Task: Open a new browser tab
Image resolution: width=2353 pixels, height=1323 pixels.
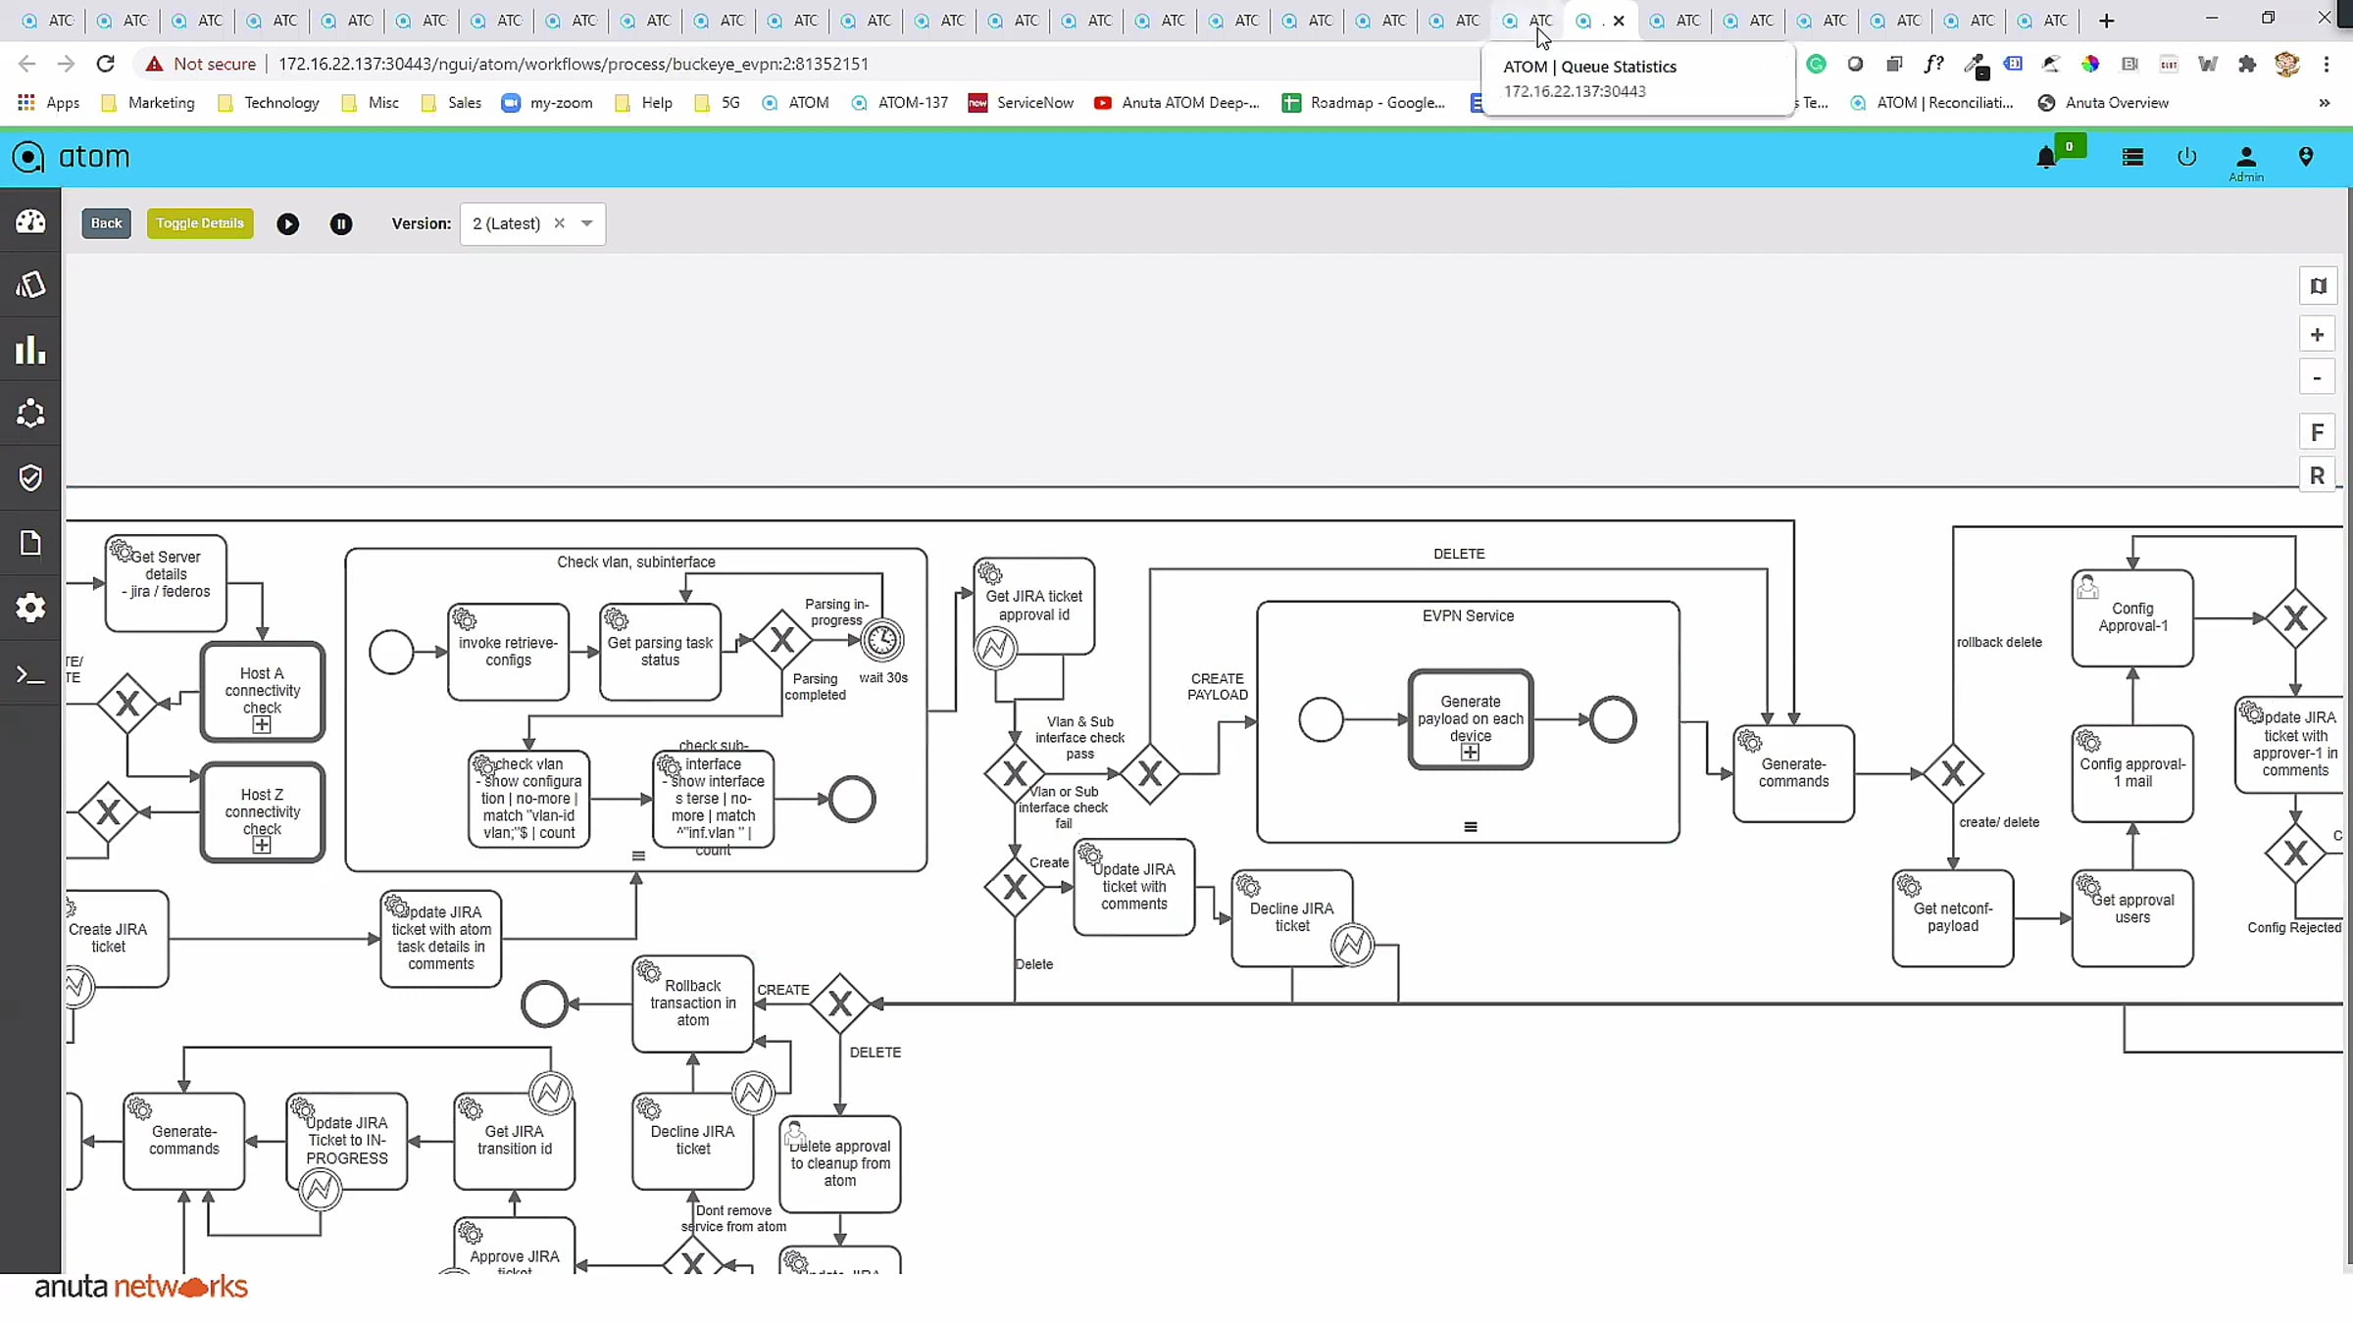Action: coord(2106,21)
